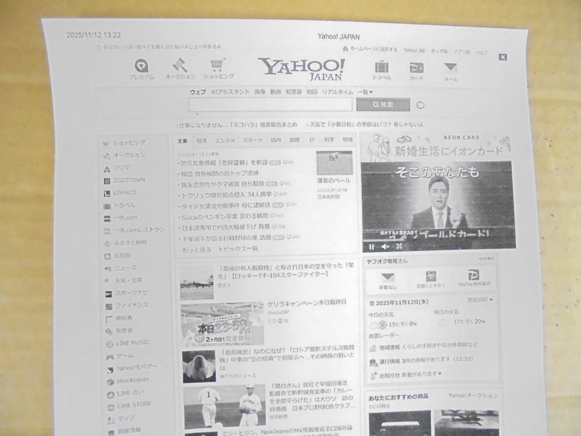Open 一休.com in the left sidebar
Screen dimensions: 581x436
(121, 218)
